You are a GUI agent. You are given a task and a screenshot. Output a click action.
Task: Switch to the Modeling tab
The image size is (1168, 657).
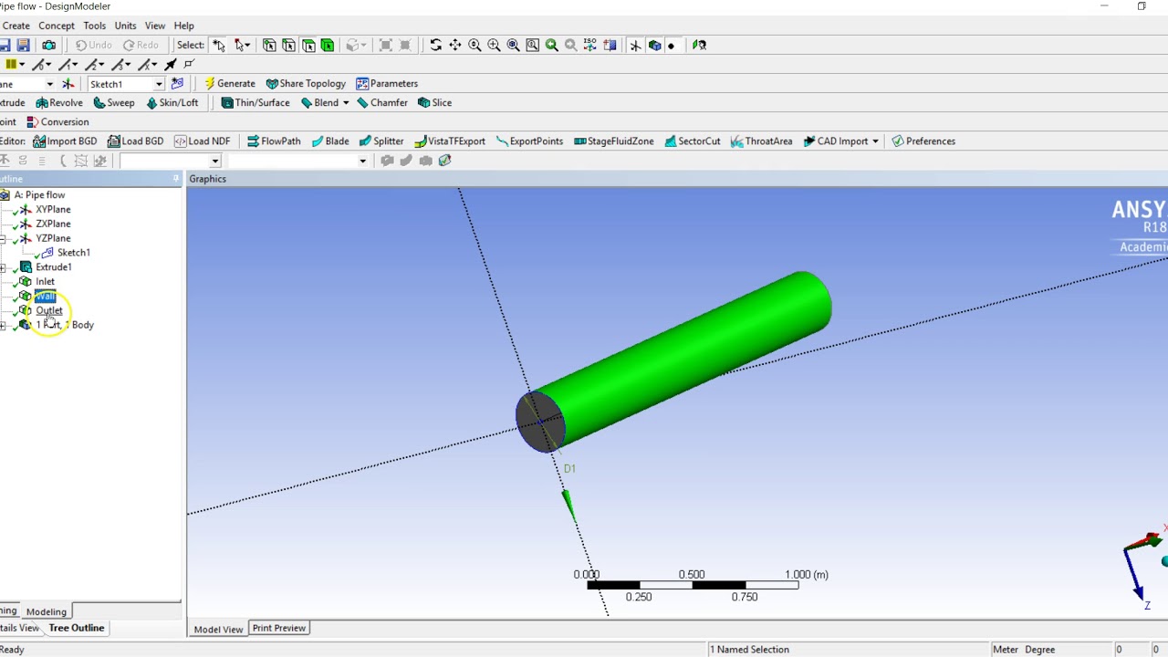47,611
